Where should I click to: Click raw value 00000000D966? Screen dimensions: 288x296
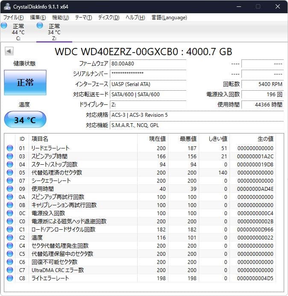(255, 229)
